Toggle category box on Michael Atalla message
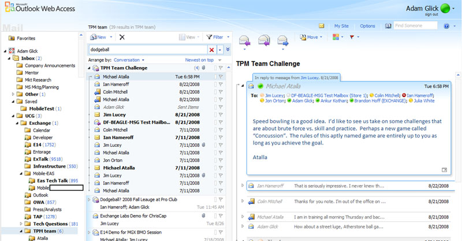Viewport: 462px width, 241px height. (x=214, y=76)
